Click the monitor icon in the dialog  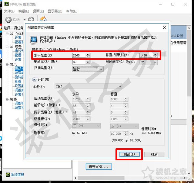coord(34,40)
